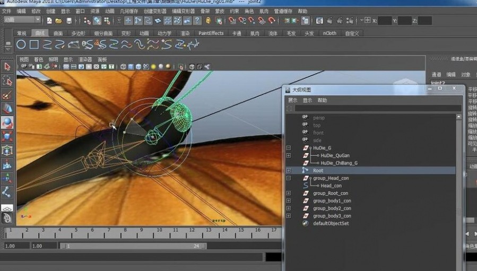This screenshot has height=271, width=477.
Task: Choose the Scale tool cube icon
Action: [7, 136]
